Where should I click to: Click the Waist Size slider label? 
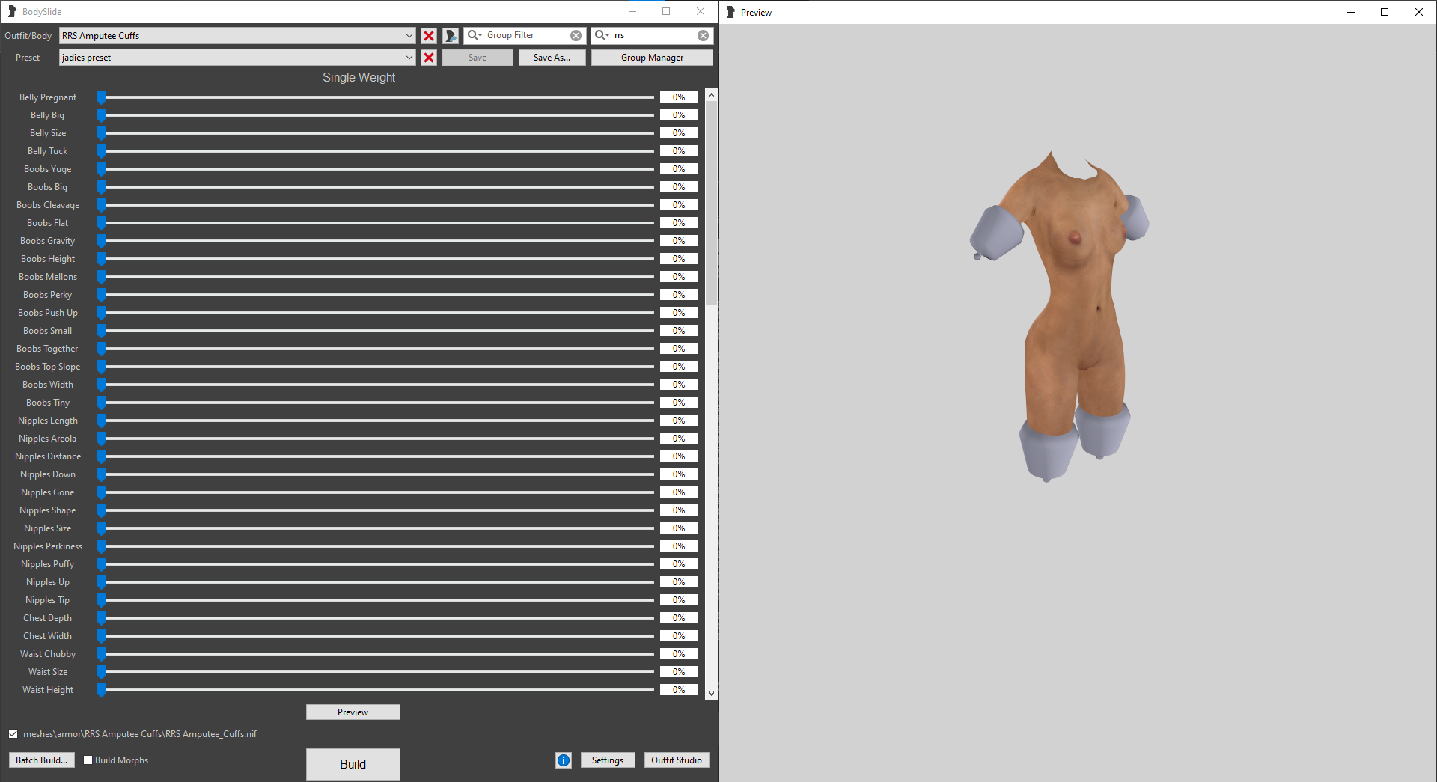pos(48,672)
